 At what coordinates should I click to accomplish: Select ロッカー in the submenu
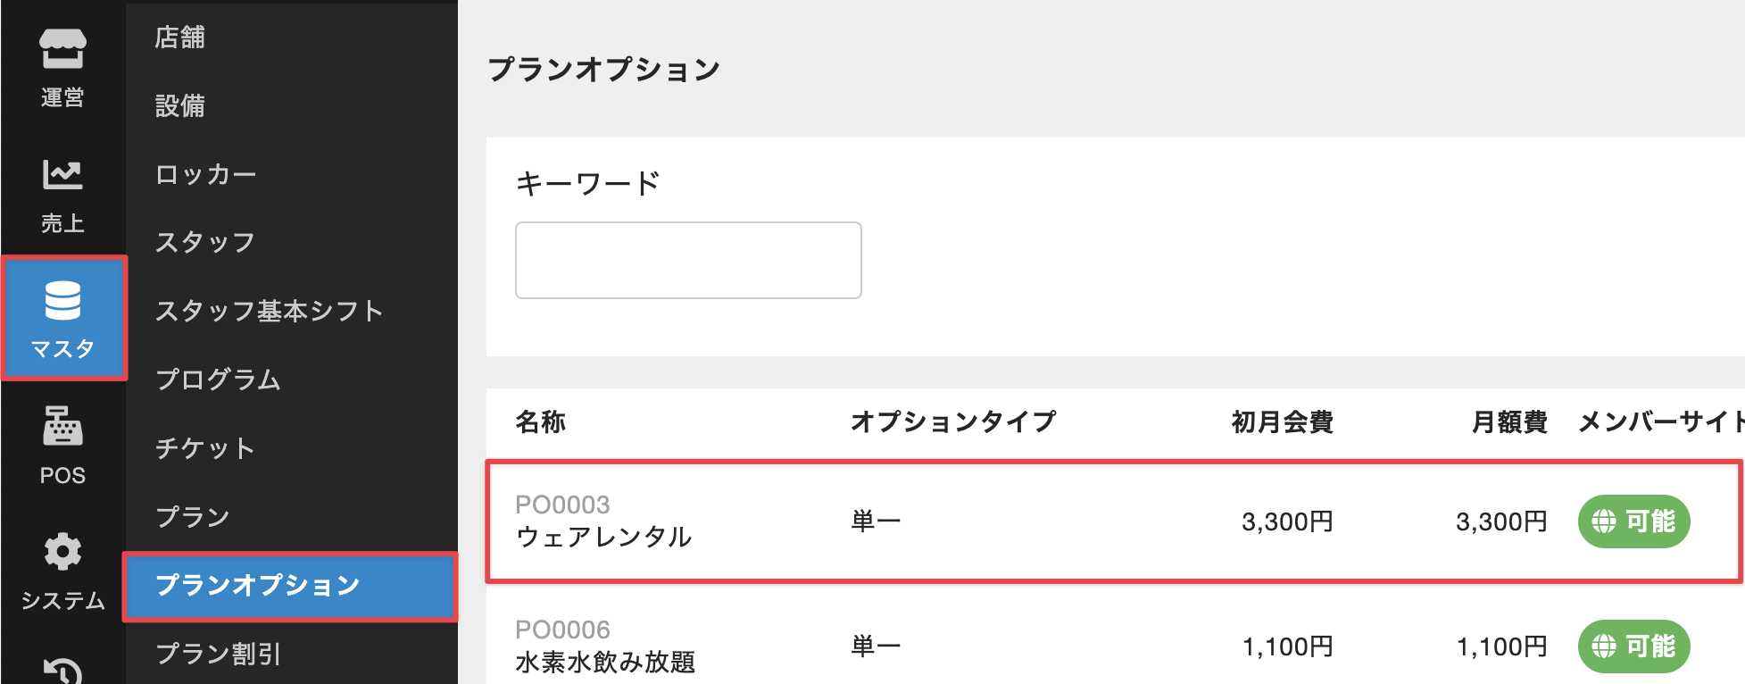[x=206, y=174]
